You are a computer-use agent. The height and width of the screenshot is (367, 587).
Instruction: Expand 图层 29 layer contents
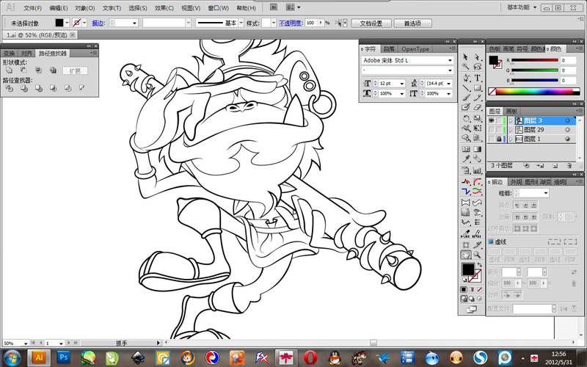511,130
